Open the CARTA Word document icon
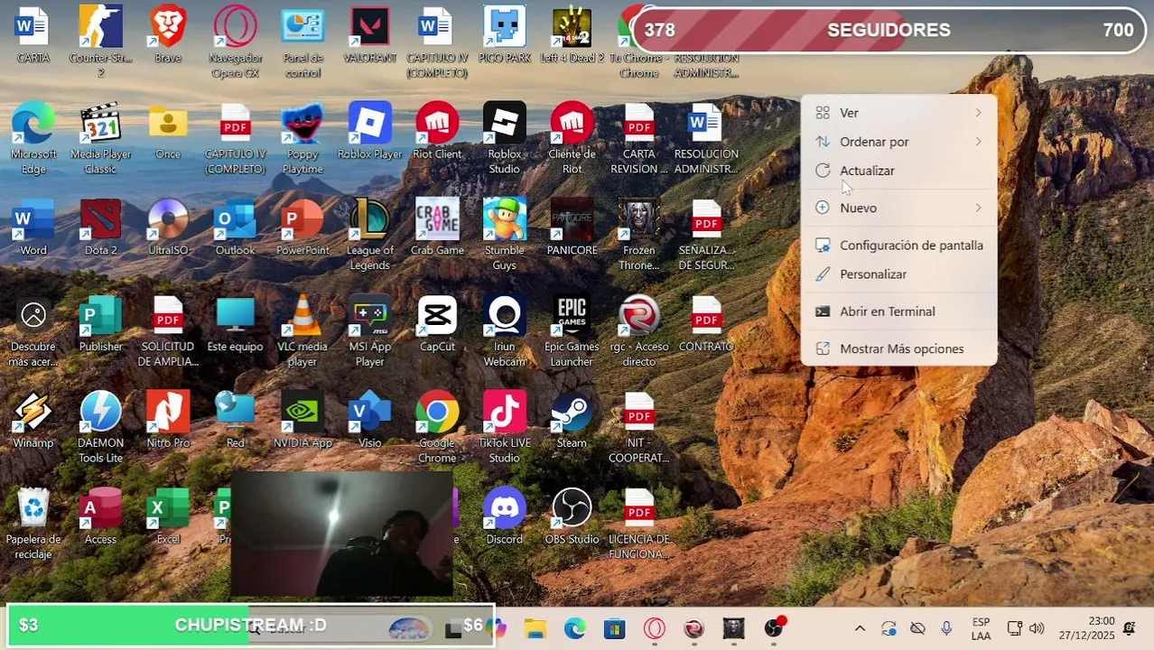The width and height of the screenshot is (1154, 650). 33,36
